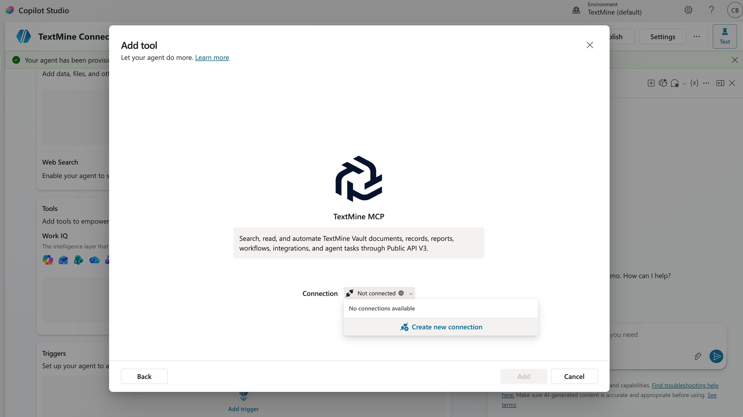Viewport: 743px width, 417px height.
Task: Open Find troubleshooting help link
Action: [685, 385]
